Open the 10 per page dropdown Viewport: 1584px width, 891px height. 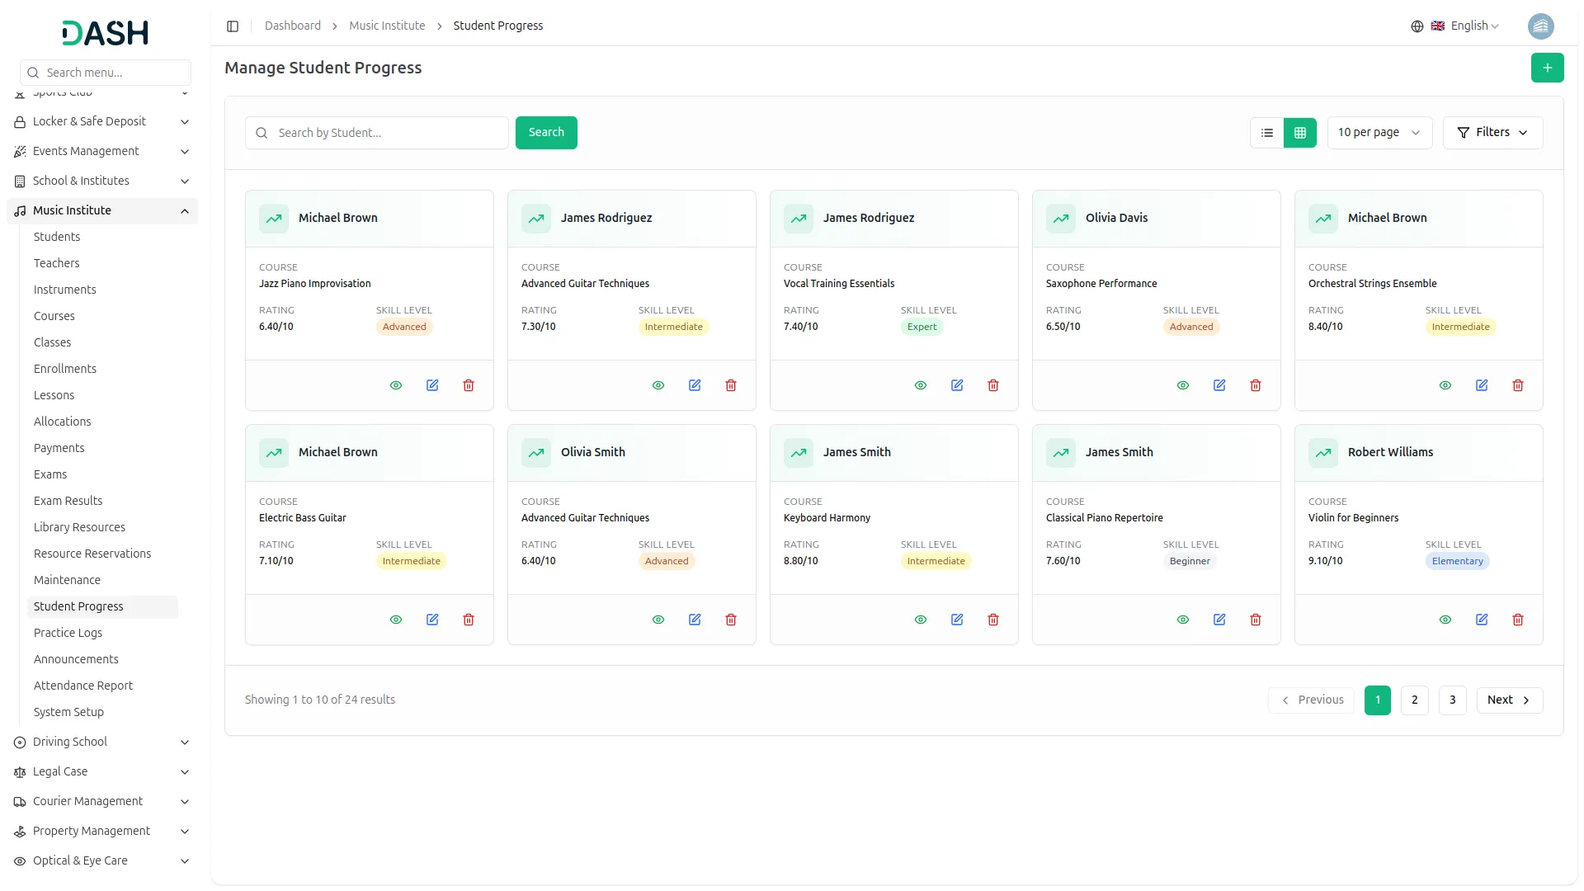click(x=1379, y=133)
